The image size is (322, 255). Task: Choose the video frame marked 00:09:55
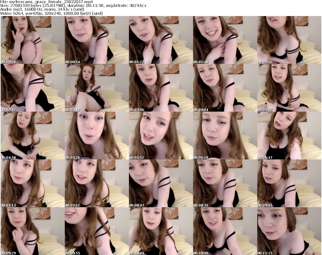tap(97, 231)
